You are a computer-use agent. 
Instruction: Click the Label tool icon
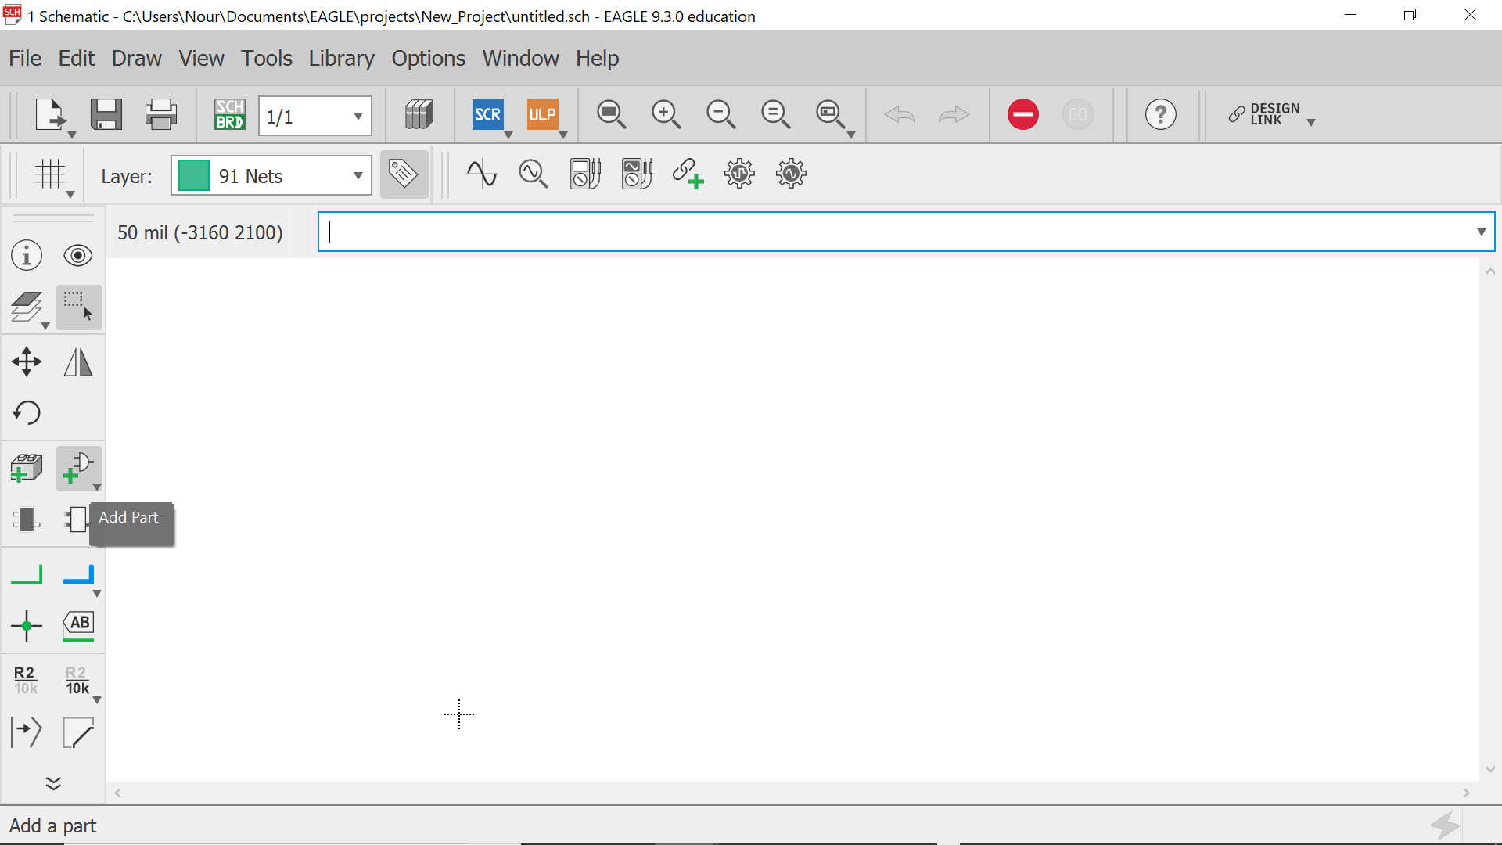(x=77, y=626)
